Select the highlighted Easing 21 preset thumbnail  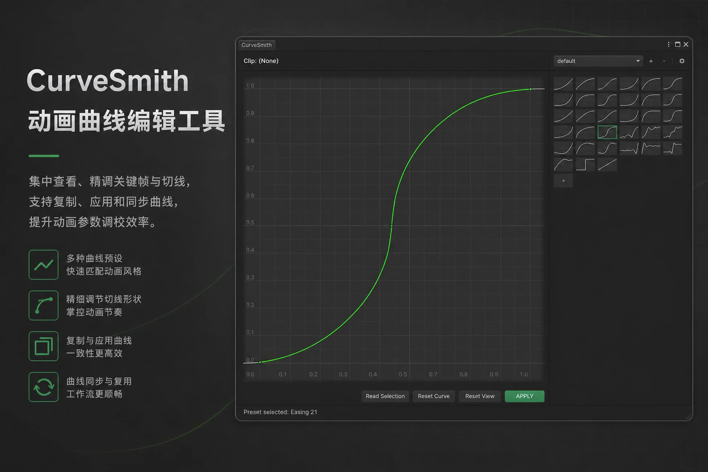point(607,132)
